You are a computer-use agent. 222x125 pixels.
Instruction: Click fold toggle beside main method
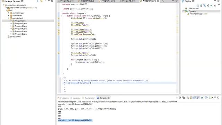click(x=61, y=16)
